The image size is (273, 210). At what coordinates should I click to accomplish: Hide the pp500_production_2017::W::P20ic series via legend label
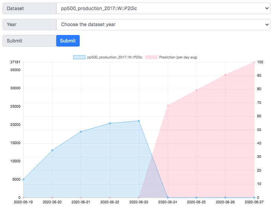point(115,57)
